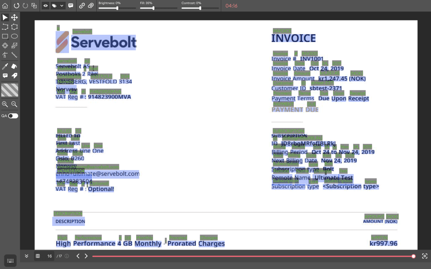Select the eraser tool
The height and width of the screenshot is (269, 431).
(14, 66)
